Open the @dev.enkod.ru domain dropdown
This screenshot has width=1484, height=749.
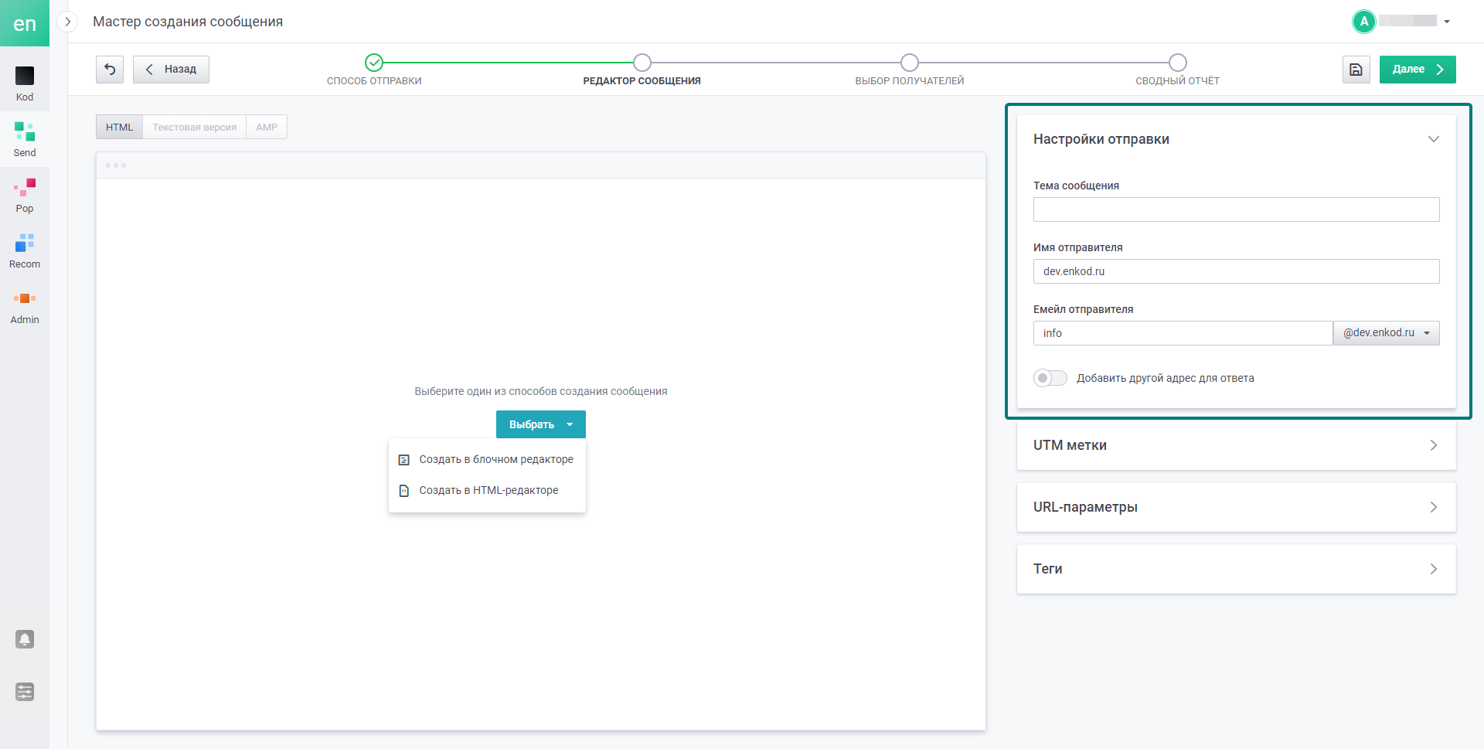click(1387, 333)
